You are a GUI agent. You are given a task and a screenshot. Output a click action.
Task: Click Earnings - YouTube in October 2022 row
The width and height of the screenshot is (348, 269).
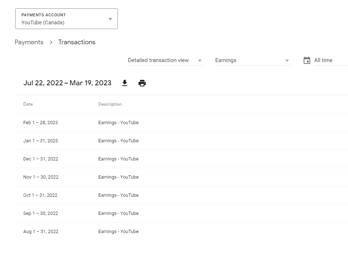pyautogui.click(x=119, y=195)
